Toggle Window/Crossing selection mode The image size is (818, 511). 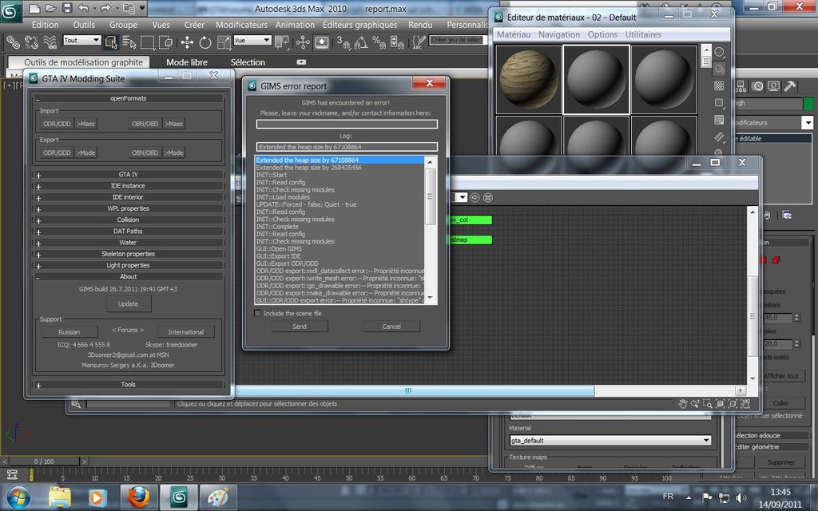click(166, 42)
